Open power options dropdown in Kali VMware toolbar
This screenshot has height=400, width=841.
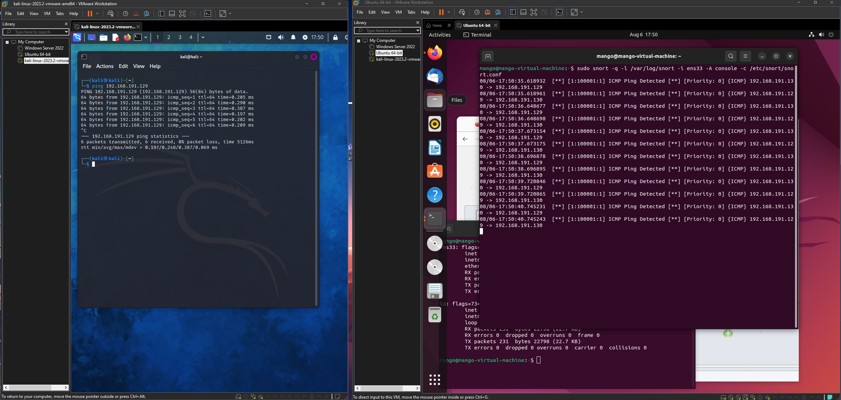point(97,14)
